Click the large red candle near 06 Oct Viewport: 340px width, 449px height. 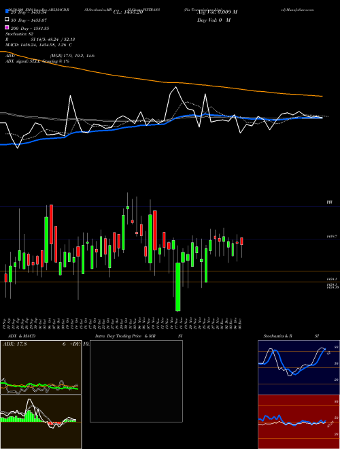coord(51,224)
